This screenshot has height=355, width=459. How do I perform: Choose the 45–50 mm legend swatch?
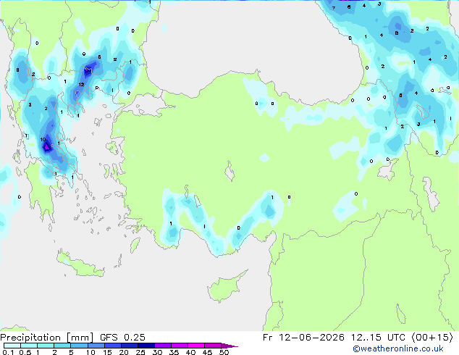[213, 346]
